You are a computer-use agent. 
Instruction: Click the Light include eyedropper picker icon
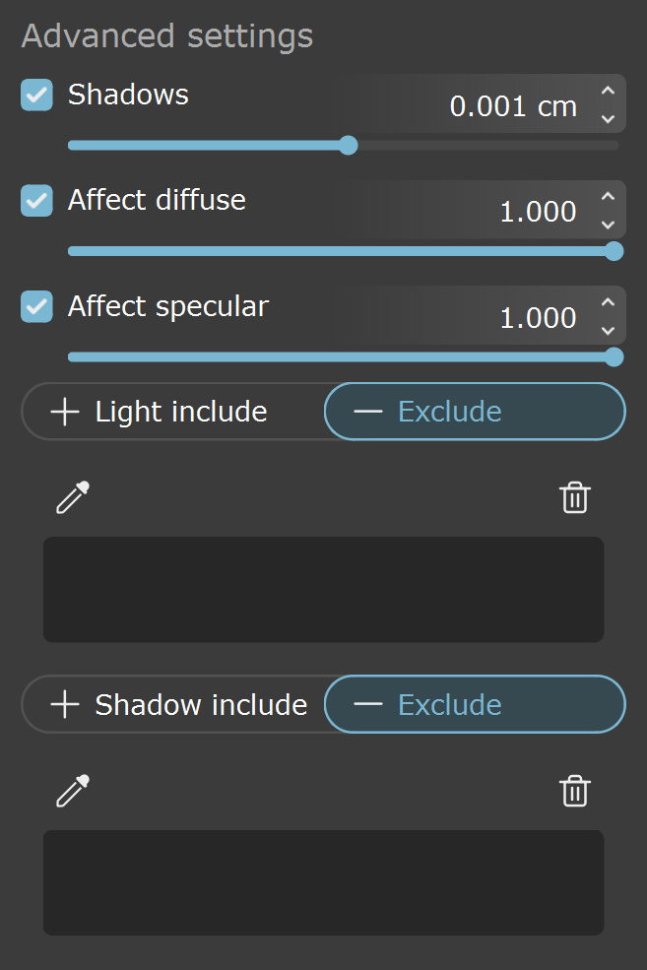point(73,497)
